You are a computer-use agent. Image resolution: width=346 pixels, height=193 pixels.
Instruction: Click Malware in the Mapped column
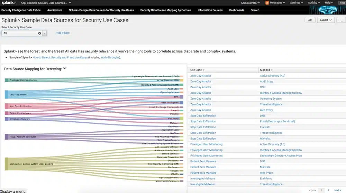click(265, 167)
